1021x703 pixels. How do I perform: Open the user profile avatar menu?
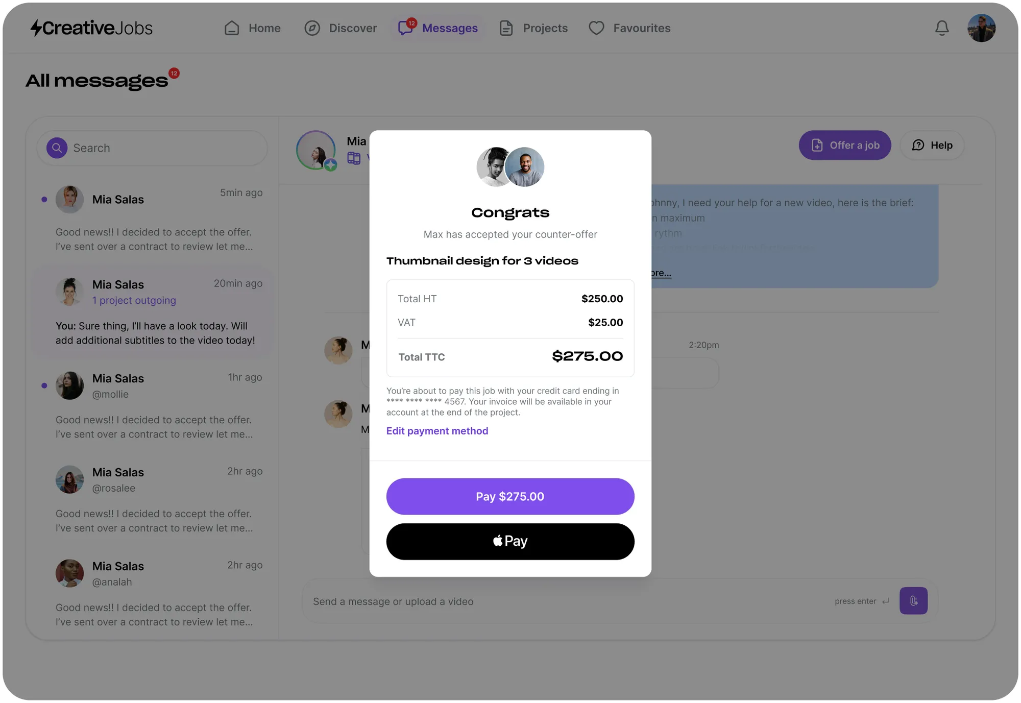click(981, 28)
